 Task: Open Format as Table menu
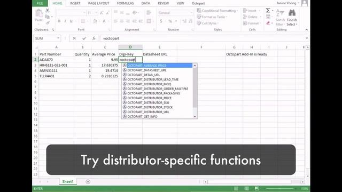(x=212, y=17)
